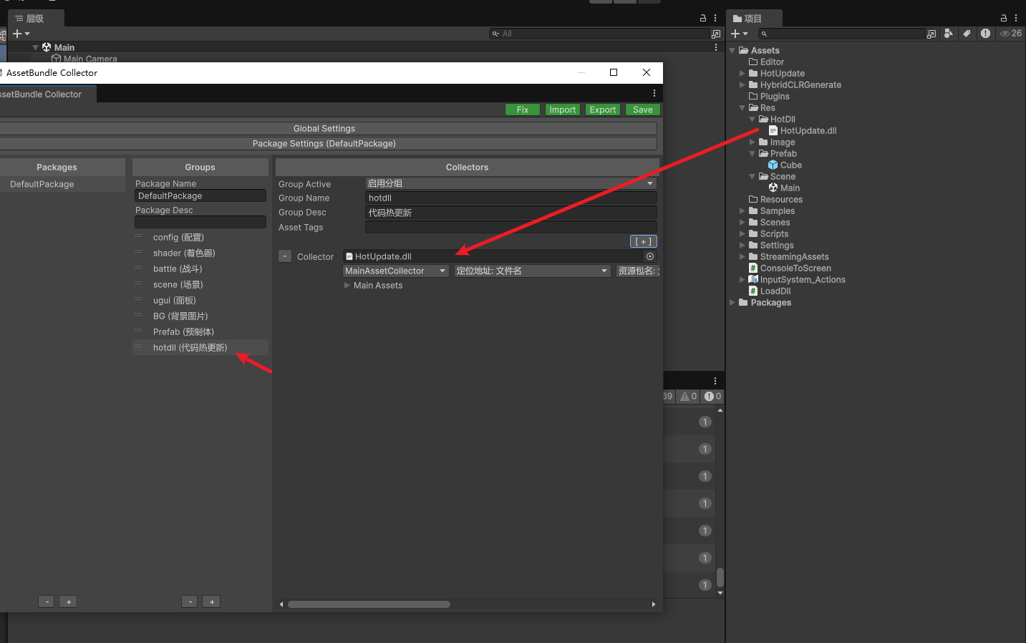The image size is (1026, 643).
Task: Toggle the Hierarchy panel lock
Action: [x=702, y=18]
